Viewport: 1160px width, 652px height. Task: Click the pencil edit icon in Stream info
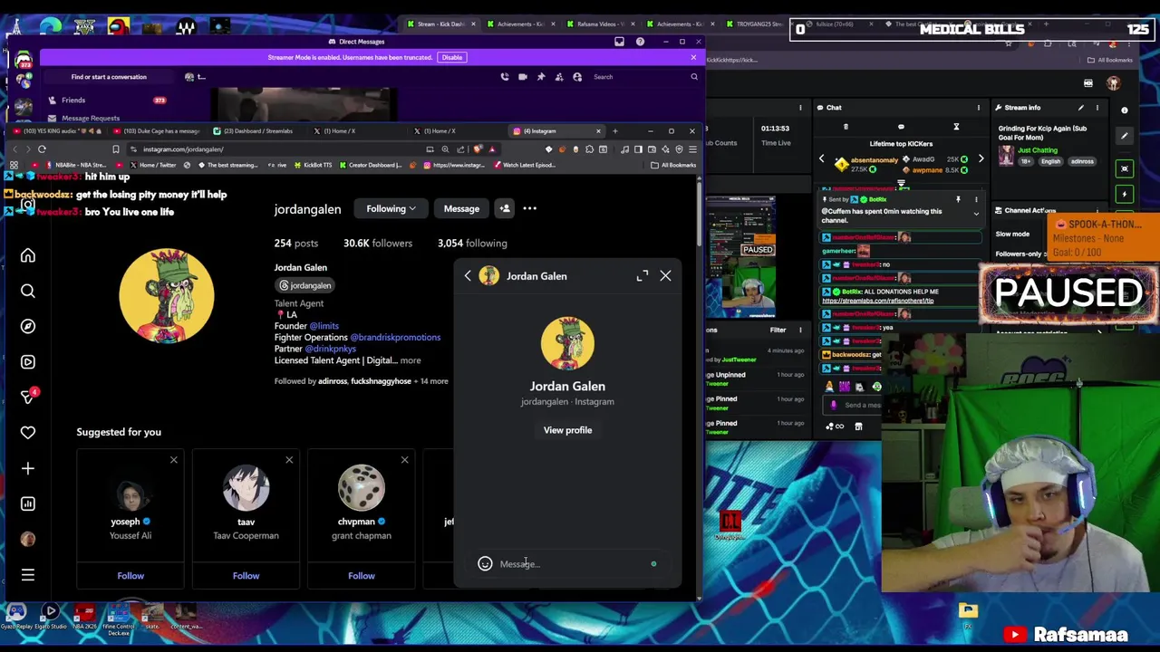coord(1081,108)
